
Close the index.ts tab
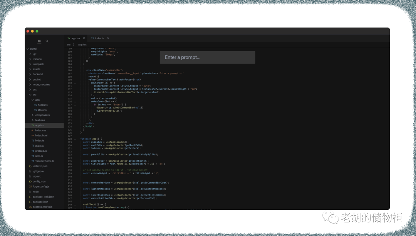click(108, 38)
